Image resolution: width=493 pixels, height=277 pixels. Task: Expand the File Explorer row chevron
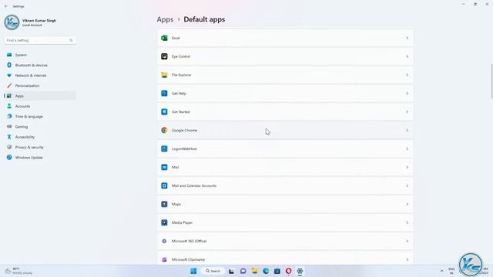[407, 75]
